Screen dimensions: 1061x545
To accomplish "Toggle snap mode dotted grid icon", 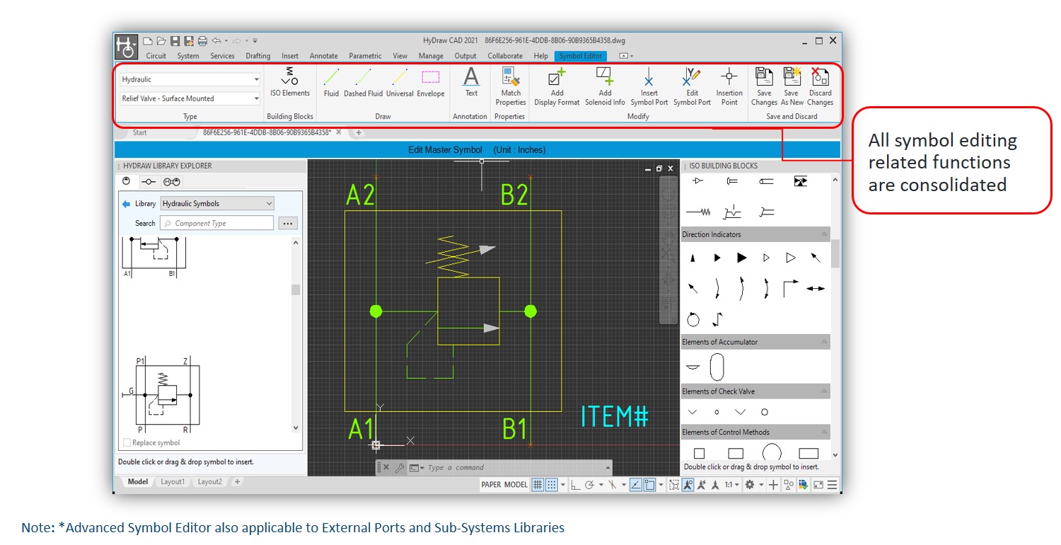I will (x=552, y=485).
